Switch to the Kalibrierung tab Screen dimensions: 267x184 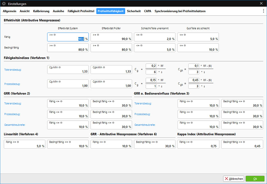click(41, 11)
